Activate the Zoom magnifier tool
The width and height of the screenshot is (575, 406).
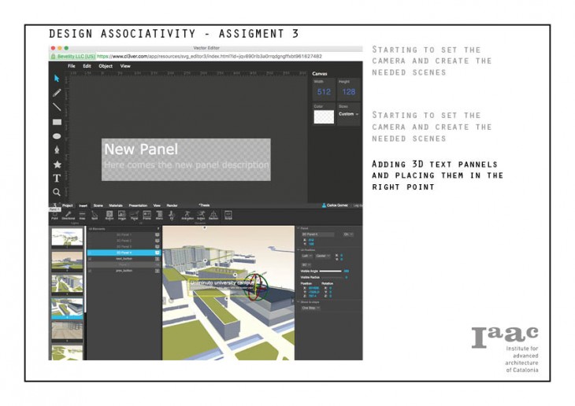click(x=57, y=192)
